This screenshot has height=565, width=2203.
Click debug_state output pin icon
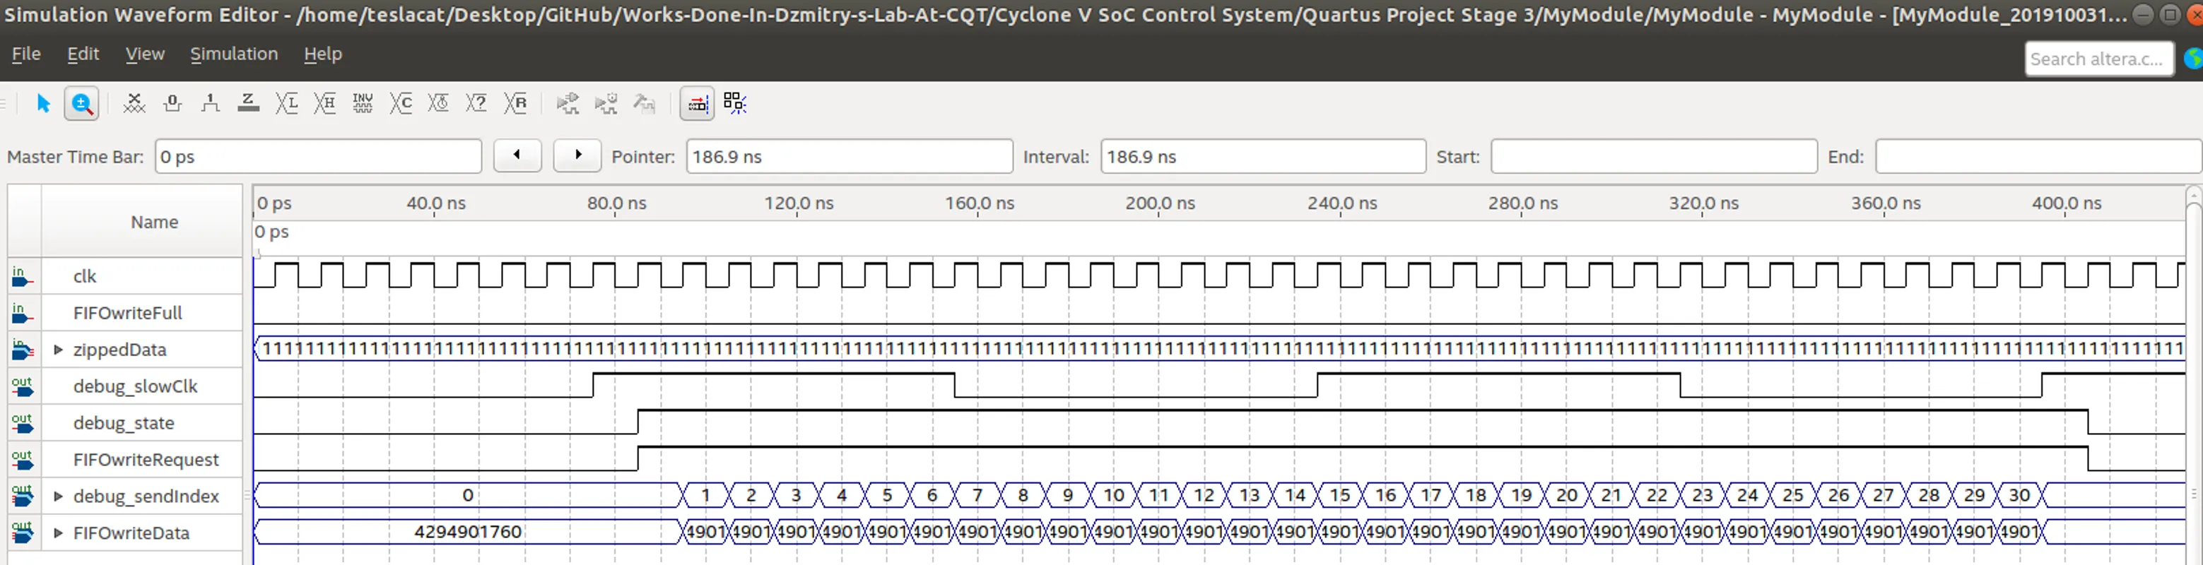coord(23,423)
